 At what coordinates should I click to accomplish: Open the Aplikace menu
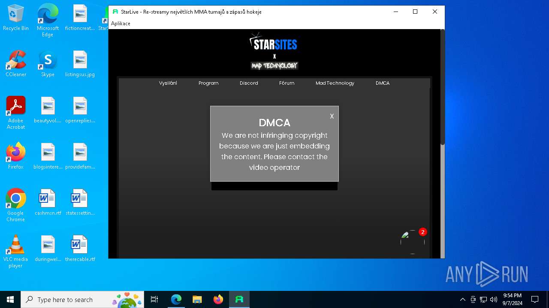coord(121,24)
